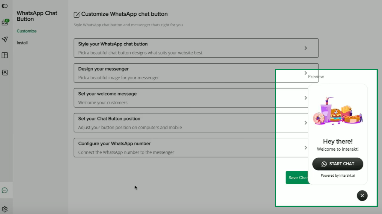The width and height of the screenshot is (382, 214).
Task: Go to the Install menu item
Action: pos(22,43)
